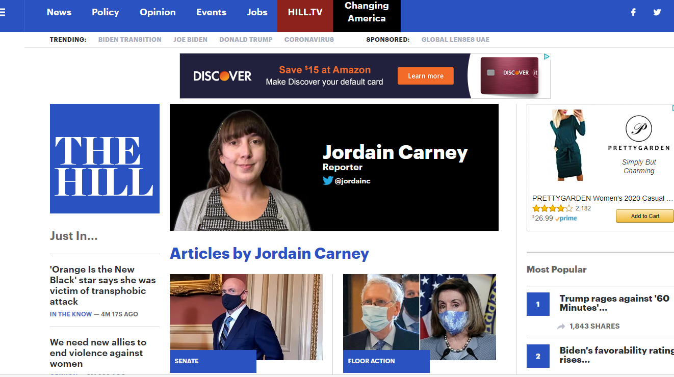The height and width of the screenshot is (377, 674).
Task: Go to the Jobs section
Action: pos(257,12)
